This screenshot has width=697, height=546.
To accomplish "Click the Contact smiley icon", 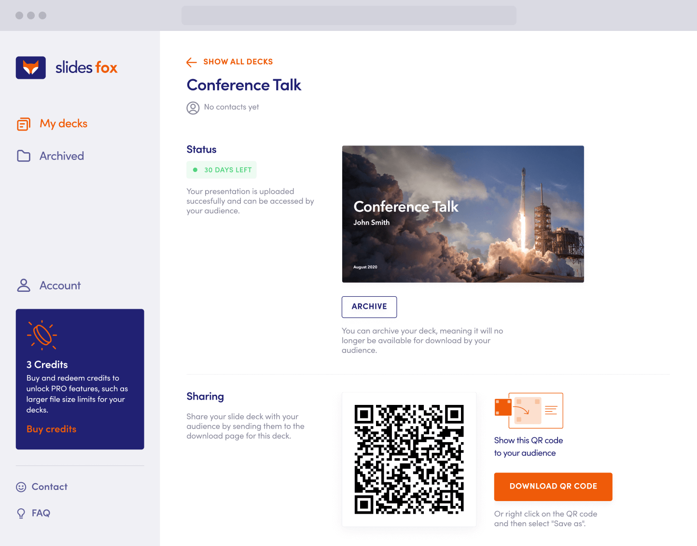I will tap(21, 487).
